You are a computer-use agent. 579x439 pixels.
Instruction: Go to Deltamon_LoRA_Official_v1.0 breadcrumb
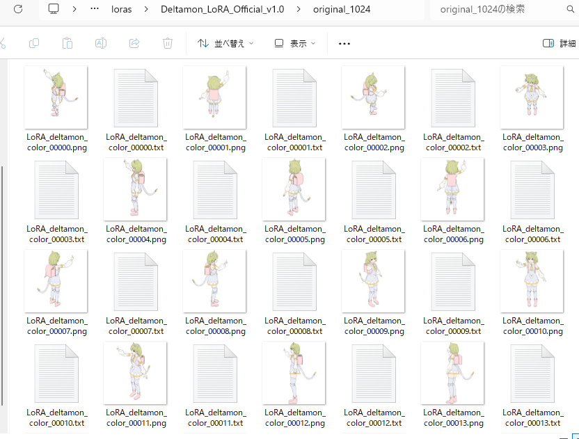[222, 9]
